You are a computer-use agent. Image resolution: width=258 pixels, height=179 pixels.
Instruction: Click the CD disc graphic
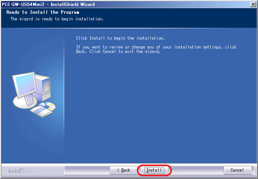[47, 106]
